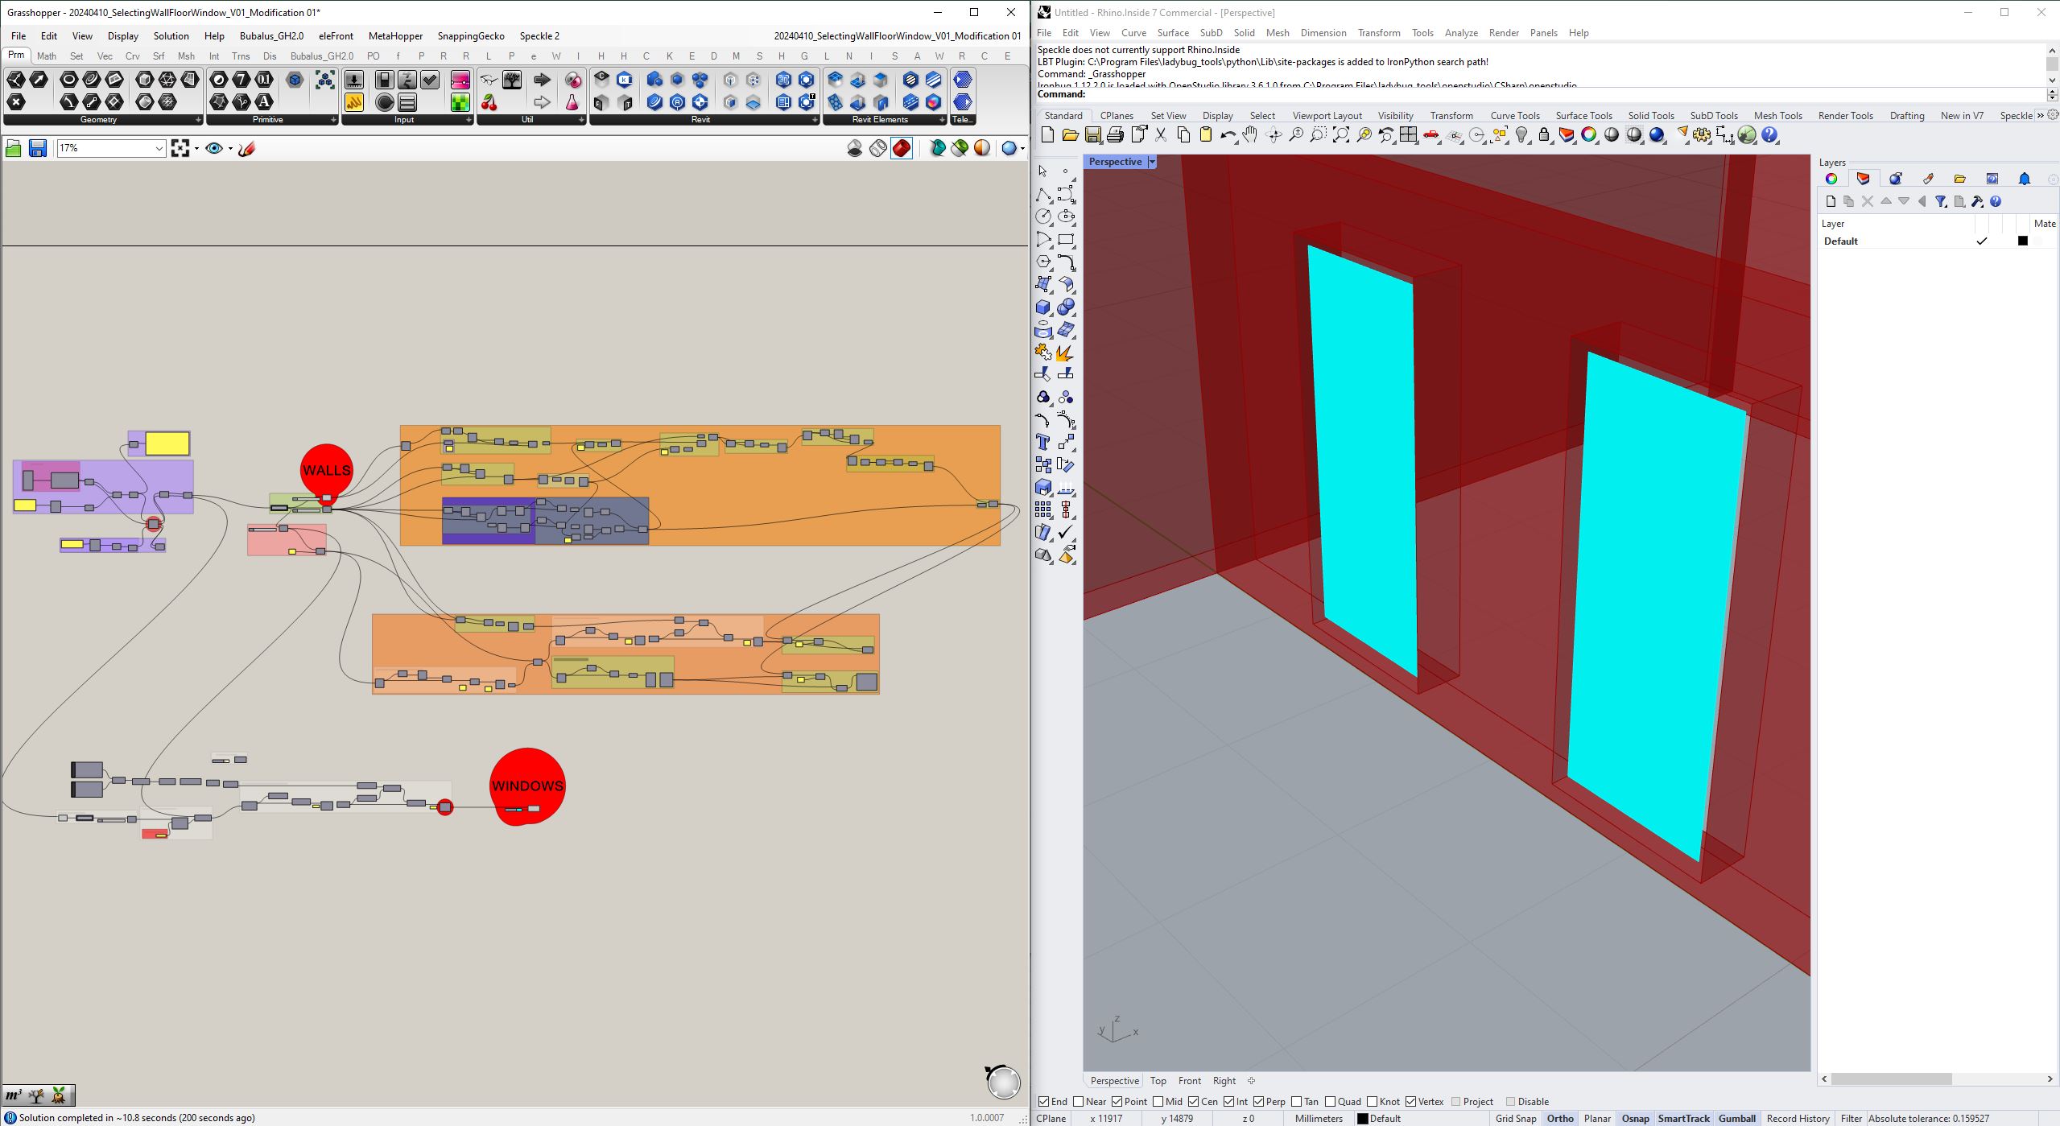
Task: Toggle Ortho in Rhino status bar
Action: pos(1559,1119)
